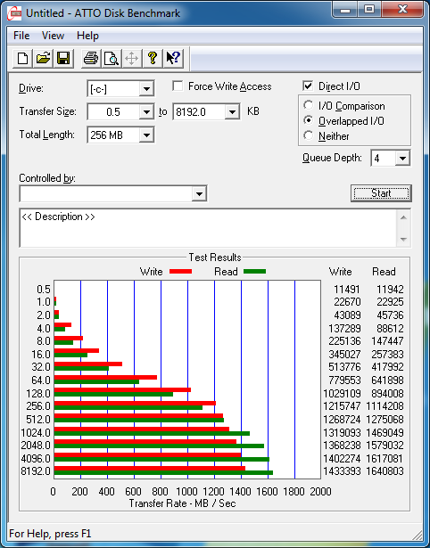430x548 pixels.
Task: Click the For Help, press F1 status text
Action: [50, 534]
